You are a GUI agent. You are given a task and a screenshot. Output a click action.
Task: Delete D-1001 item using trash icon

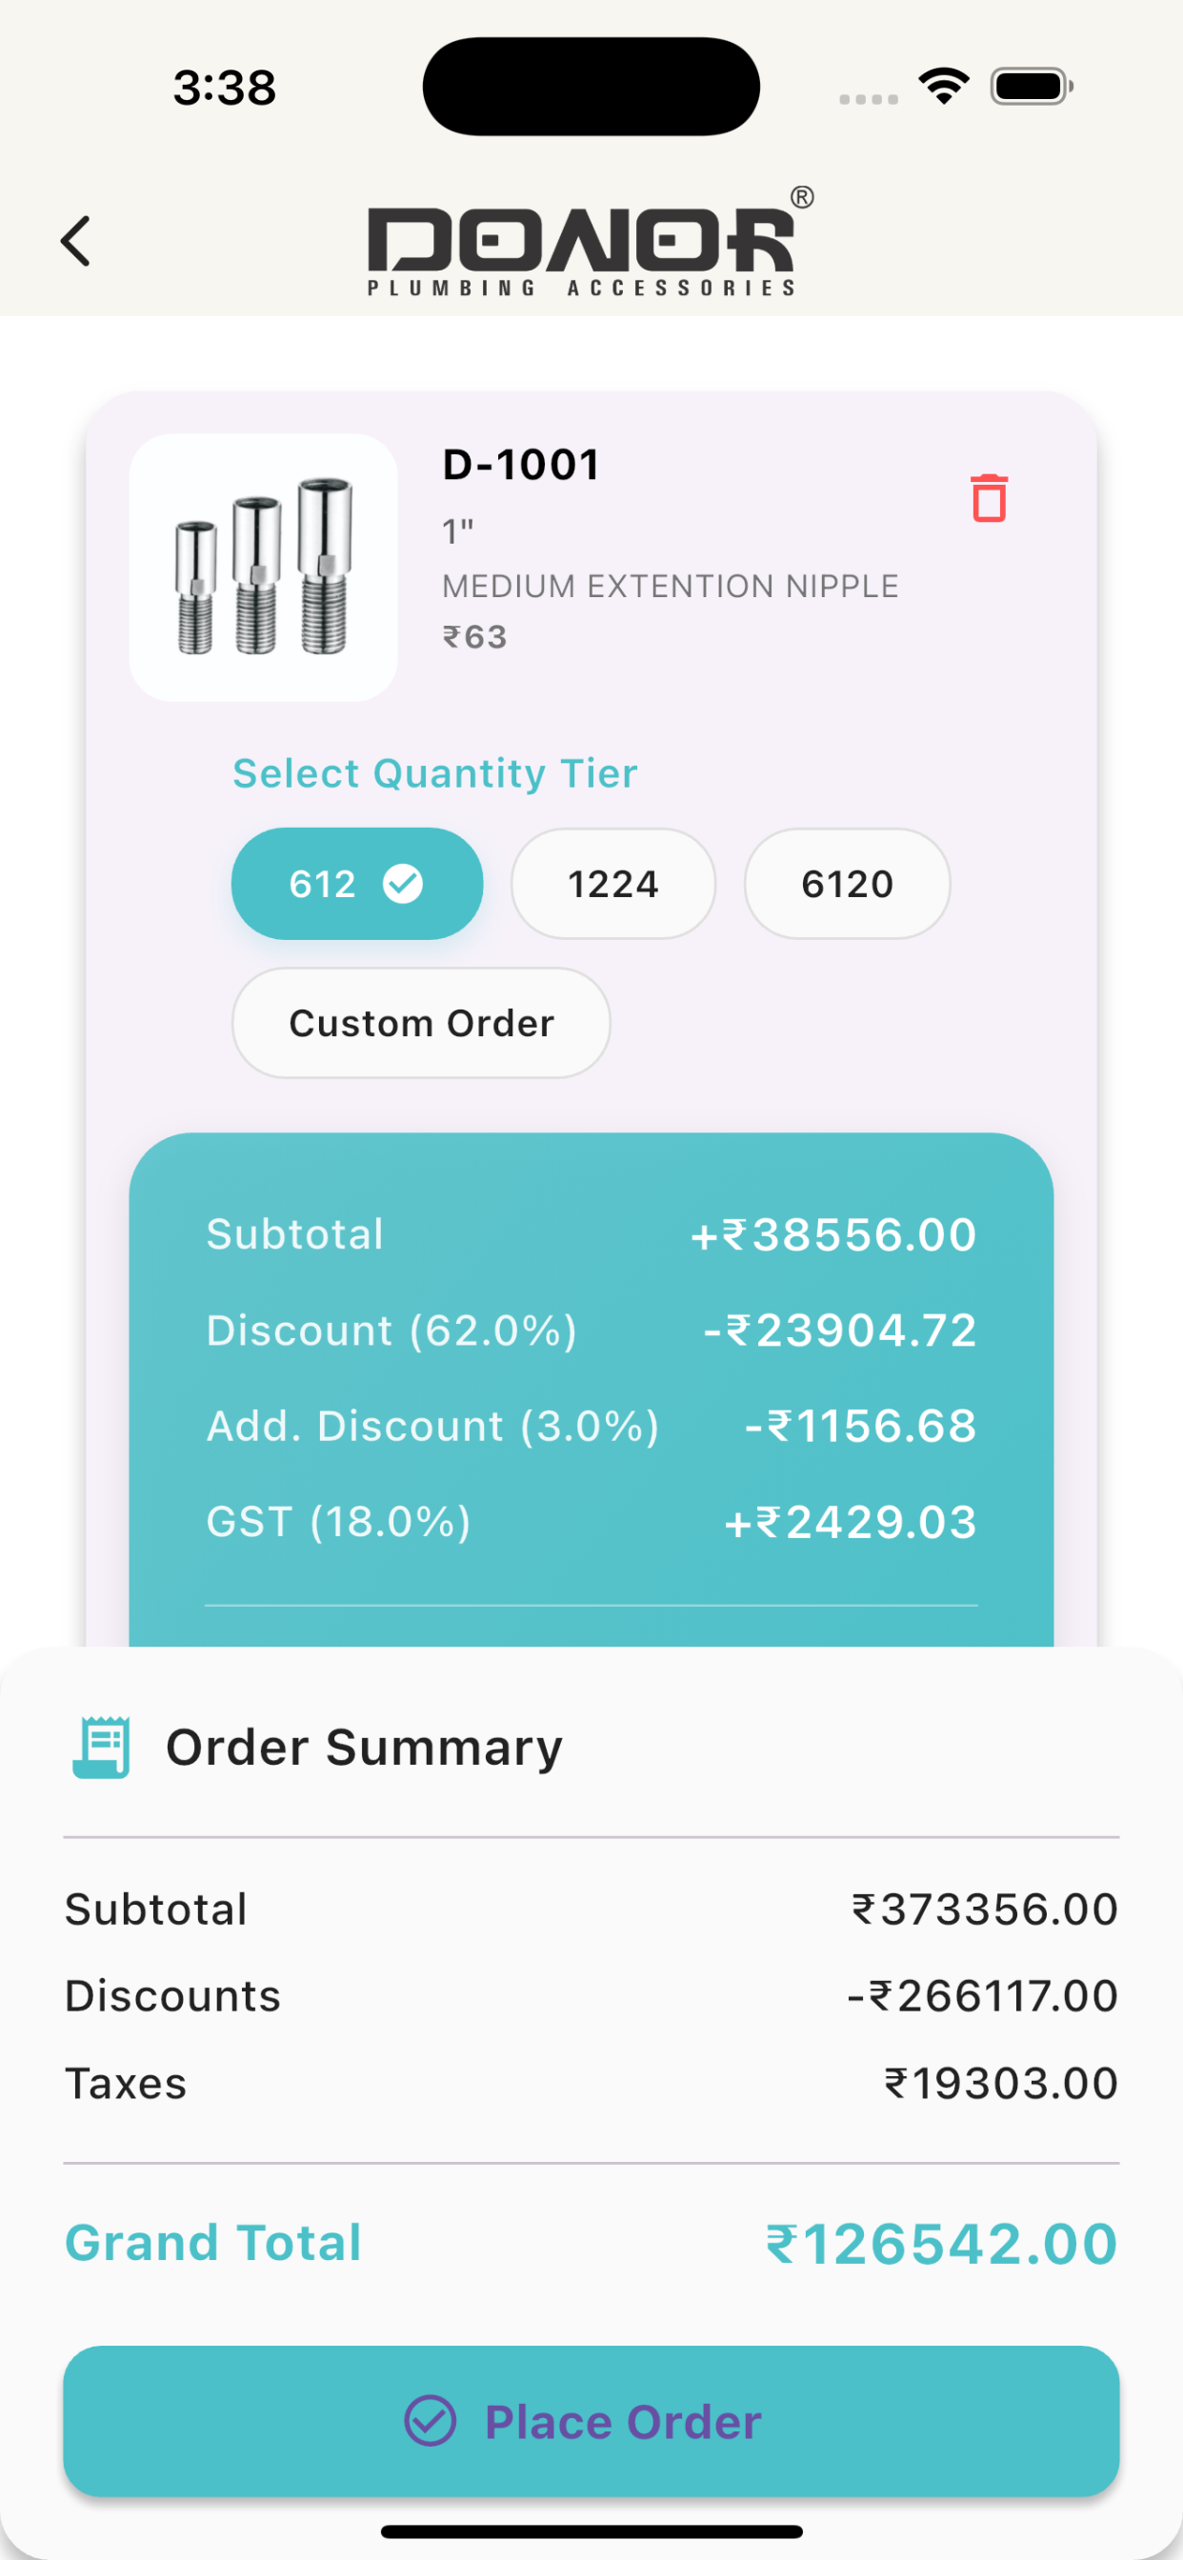point(988,498)
